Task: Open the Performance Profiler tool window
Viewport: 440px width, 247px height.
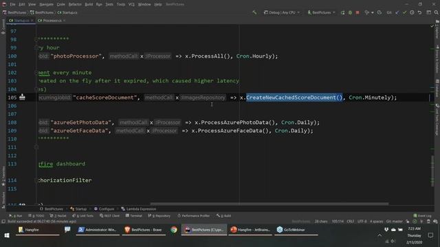Action: [x=194, y=215]
